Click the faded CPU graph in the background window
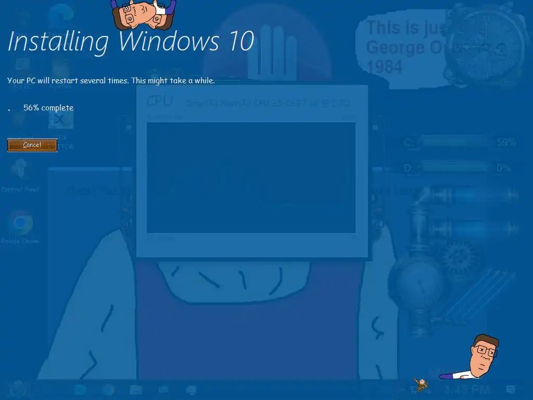This screenshot has height=400, width=533. pos(251,178)
